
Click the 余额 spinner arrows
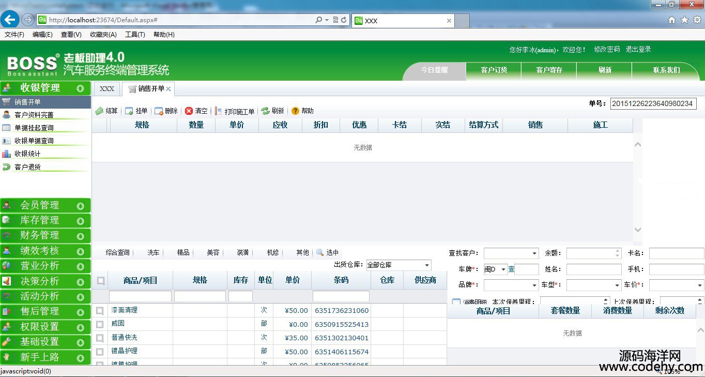[617, 253]
